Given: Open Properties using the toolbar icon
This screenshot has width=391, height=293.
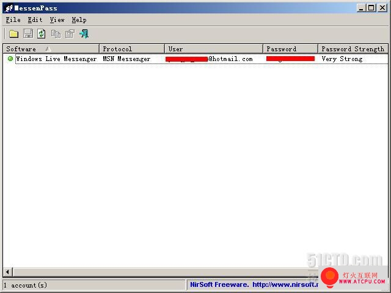Looking at the screenshot, I should pos(70,34).
